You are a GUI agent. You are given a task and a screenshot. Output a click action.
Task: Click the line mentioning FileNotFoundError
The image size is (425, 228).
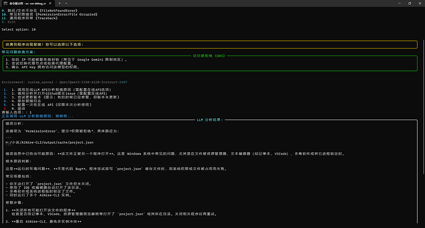(x=39, y=10)
